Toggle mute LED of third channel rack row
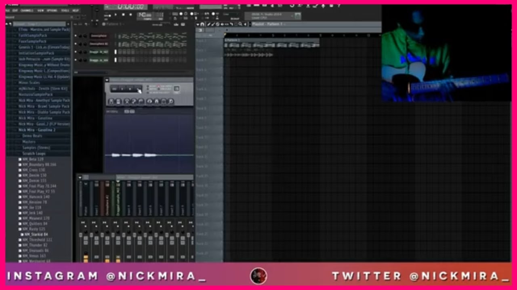This screenshot has width=517, height=290. 76,52
